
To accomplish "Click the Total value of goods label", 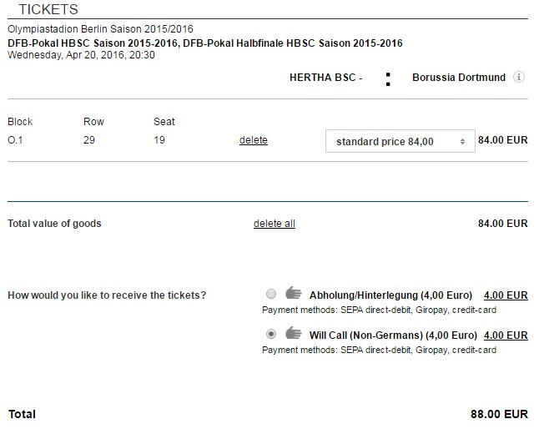I will point(54,224).
